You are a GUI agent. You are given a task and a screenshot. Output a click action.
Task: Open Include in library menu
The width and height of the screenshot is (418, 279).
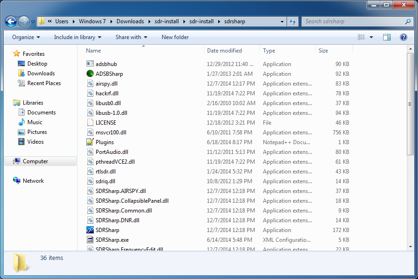click(78, 37)
